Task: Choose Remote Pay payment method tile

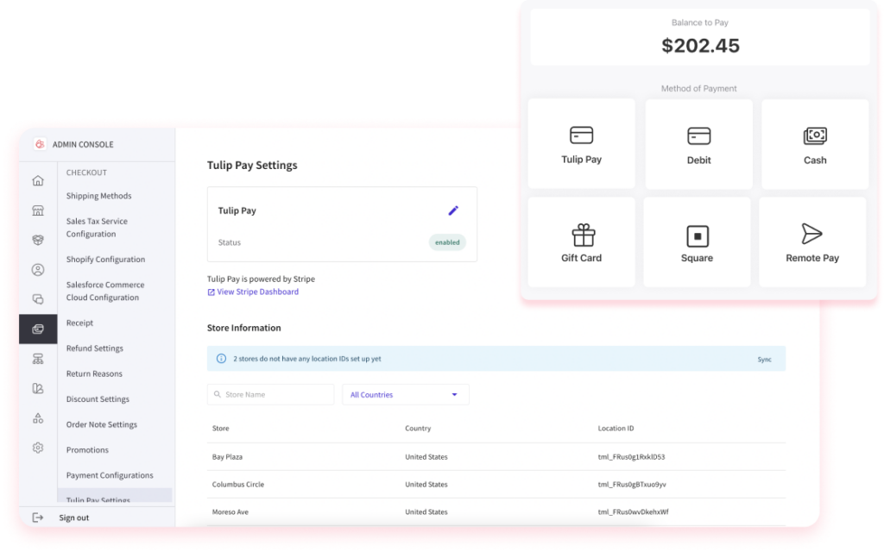Action: tap(812, 242)
